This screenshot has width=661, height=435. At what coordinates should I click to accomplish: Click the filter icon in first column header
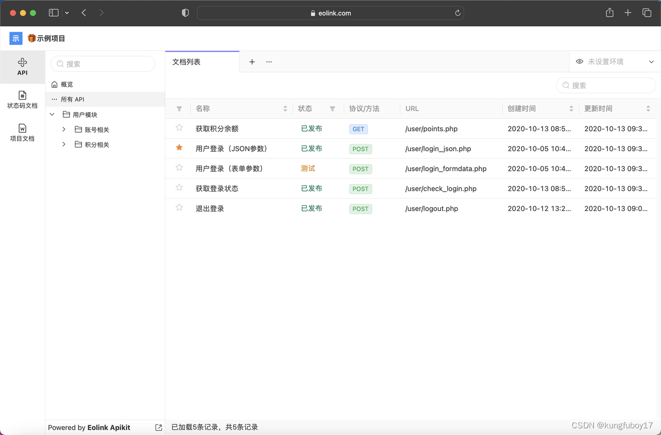[179, 109]
